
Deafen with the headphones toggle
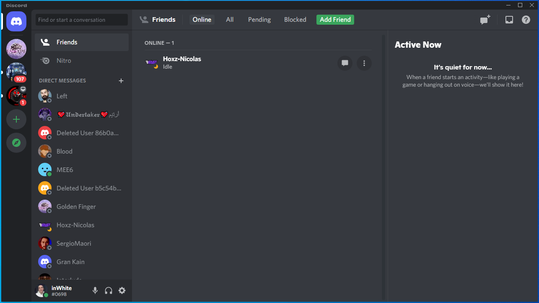[x=109, y=290]
